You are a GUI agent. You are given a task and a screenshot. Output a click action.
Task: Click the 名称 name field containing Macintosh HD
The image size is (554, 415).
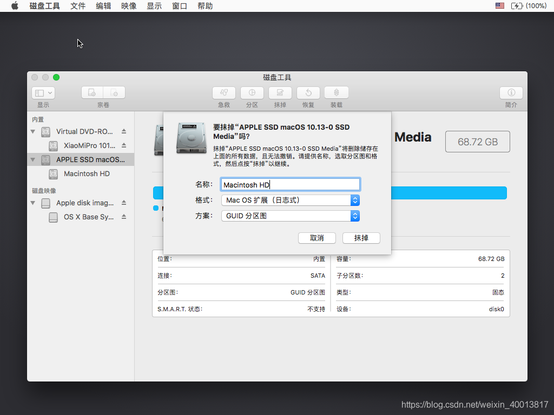click(290, 185)
